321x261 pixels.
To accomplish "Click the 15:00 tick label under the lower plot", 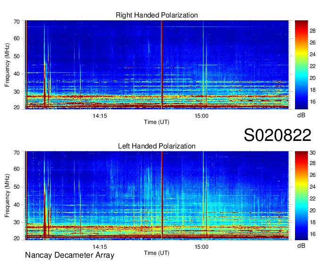I will (202, 247).
